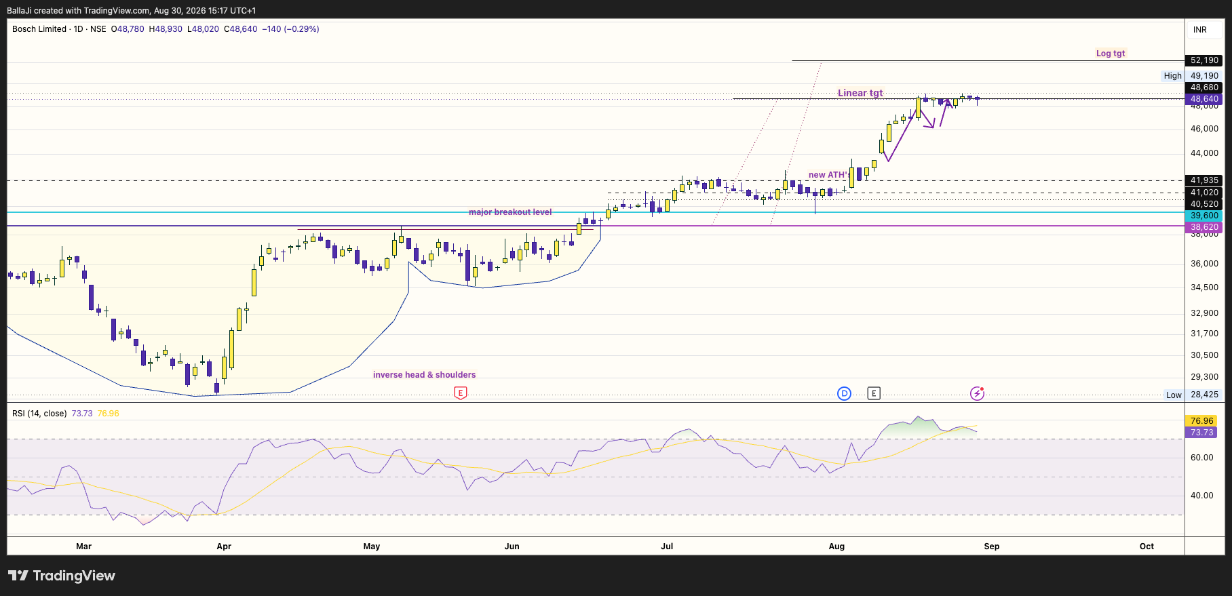
Task: Click the Low 28,425 price label
Action: click(1193, 395)
